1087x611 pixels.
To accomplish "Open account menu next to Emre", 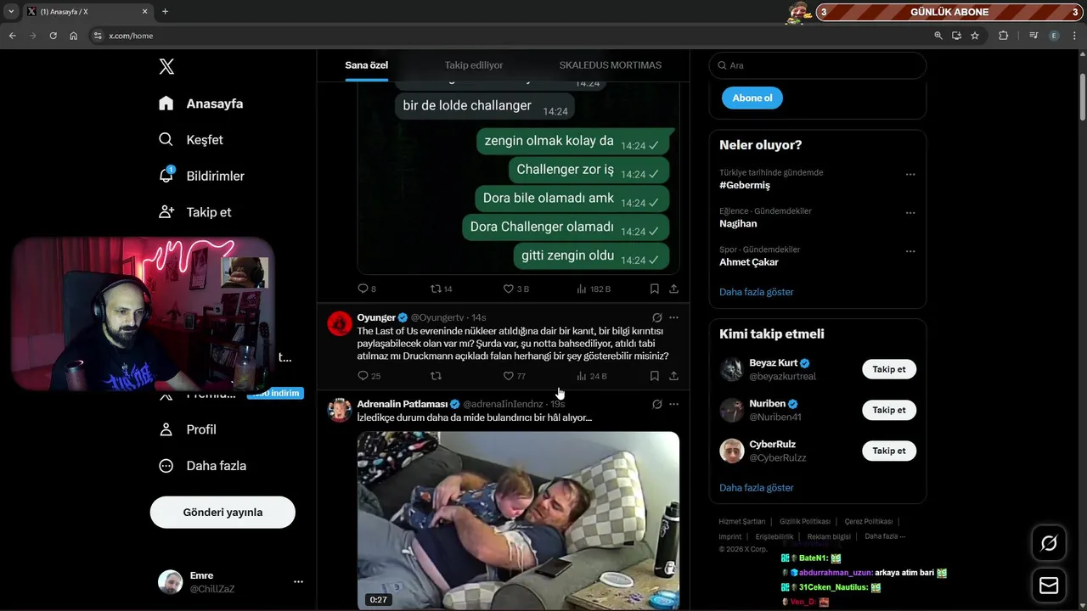I will click(298, 582).
